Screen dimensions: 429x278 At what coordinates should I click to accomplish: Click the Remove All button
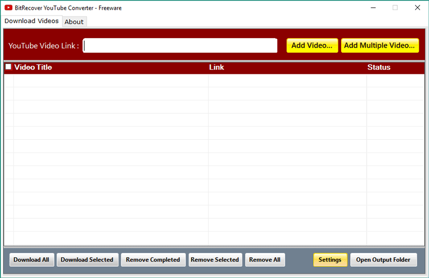pos(265,260)
